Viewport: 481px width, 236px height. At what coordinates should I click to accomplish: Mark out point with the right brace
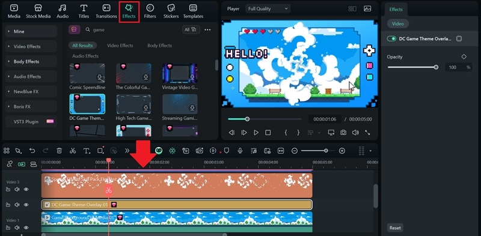point(298,132)
